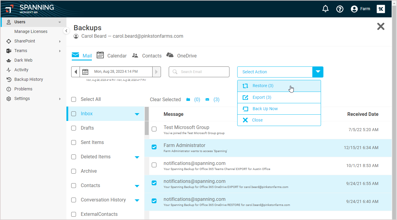Click the Users person icon in sidebar
The width and height of the screenshot is (397, 220).
pos(9,22)
